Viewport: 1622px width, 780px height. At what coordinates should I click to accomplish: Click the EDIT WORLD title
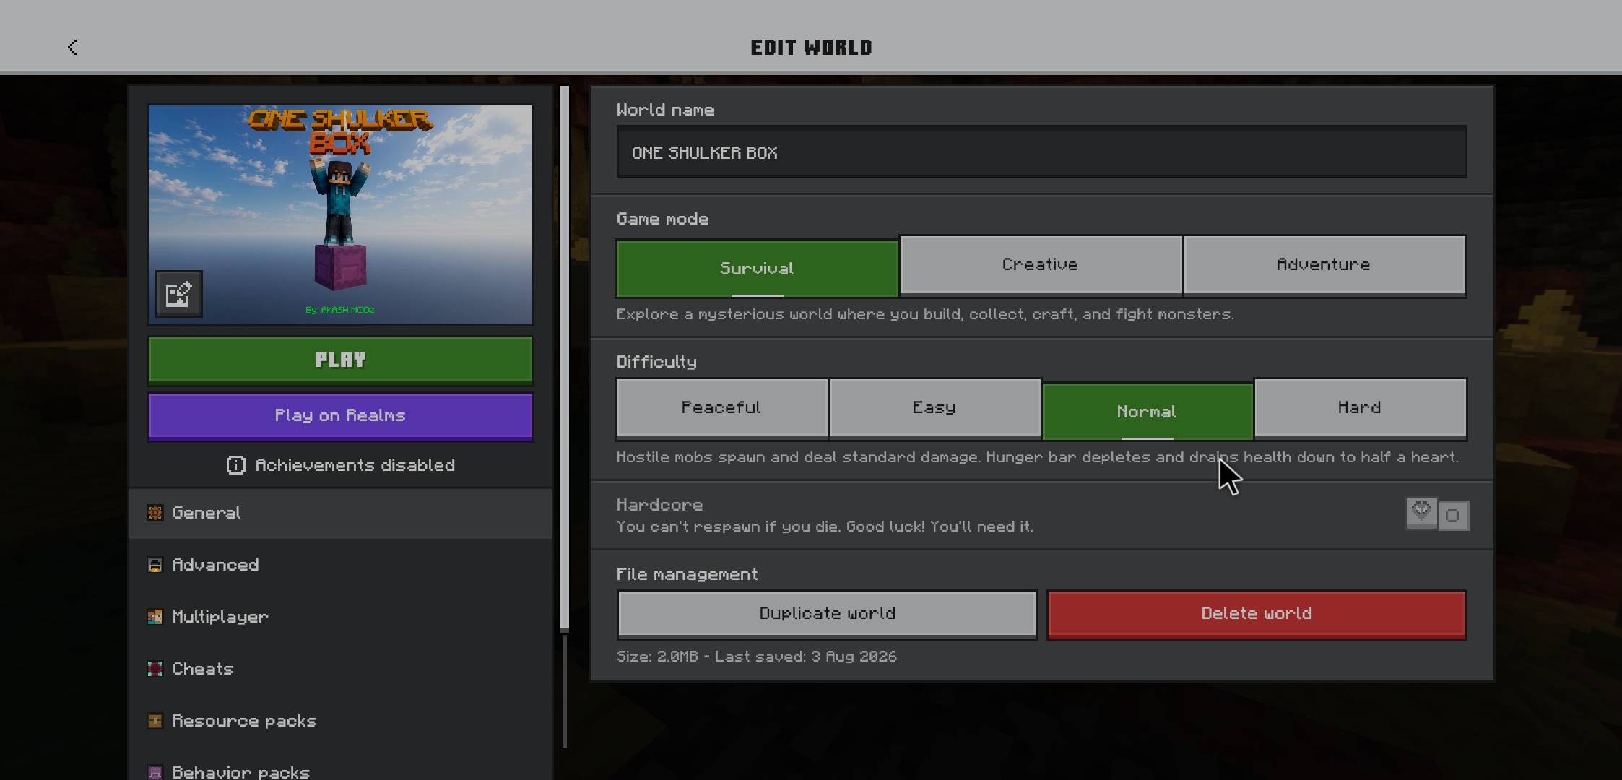click(811, 48)
